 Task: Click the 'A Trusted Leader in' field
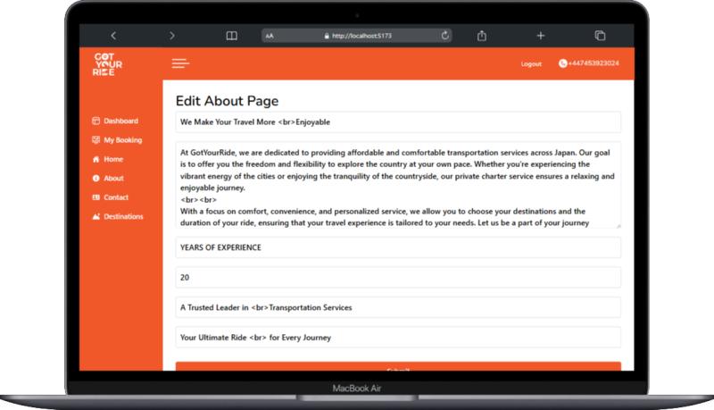tap(398, 307)
